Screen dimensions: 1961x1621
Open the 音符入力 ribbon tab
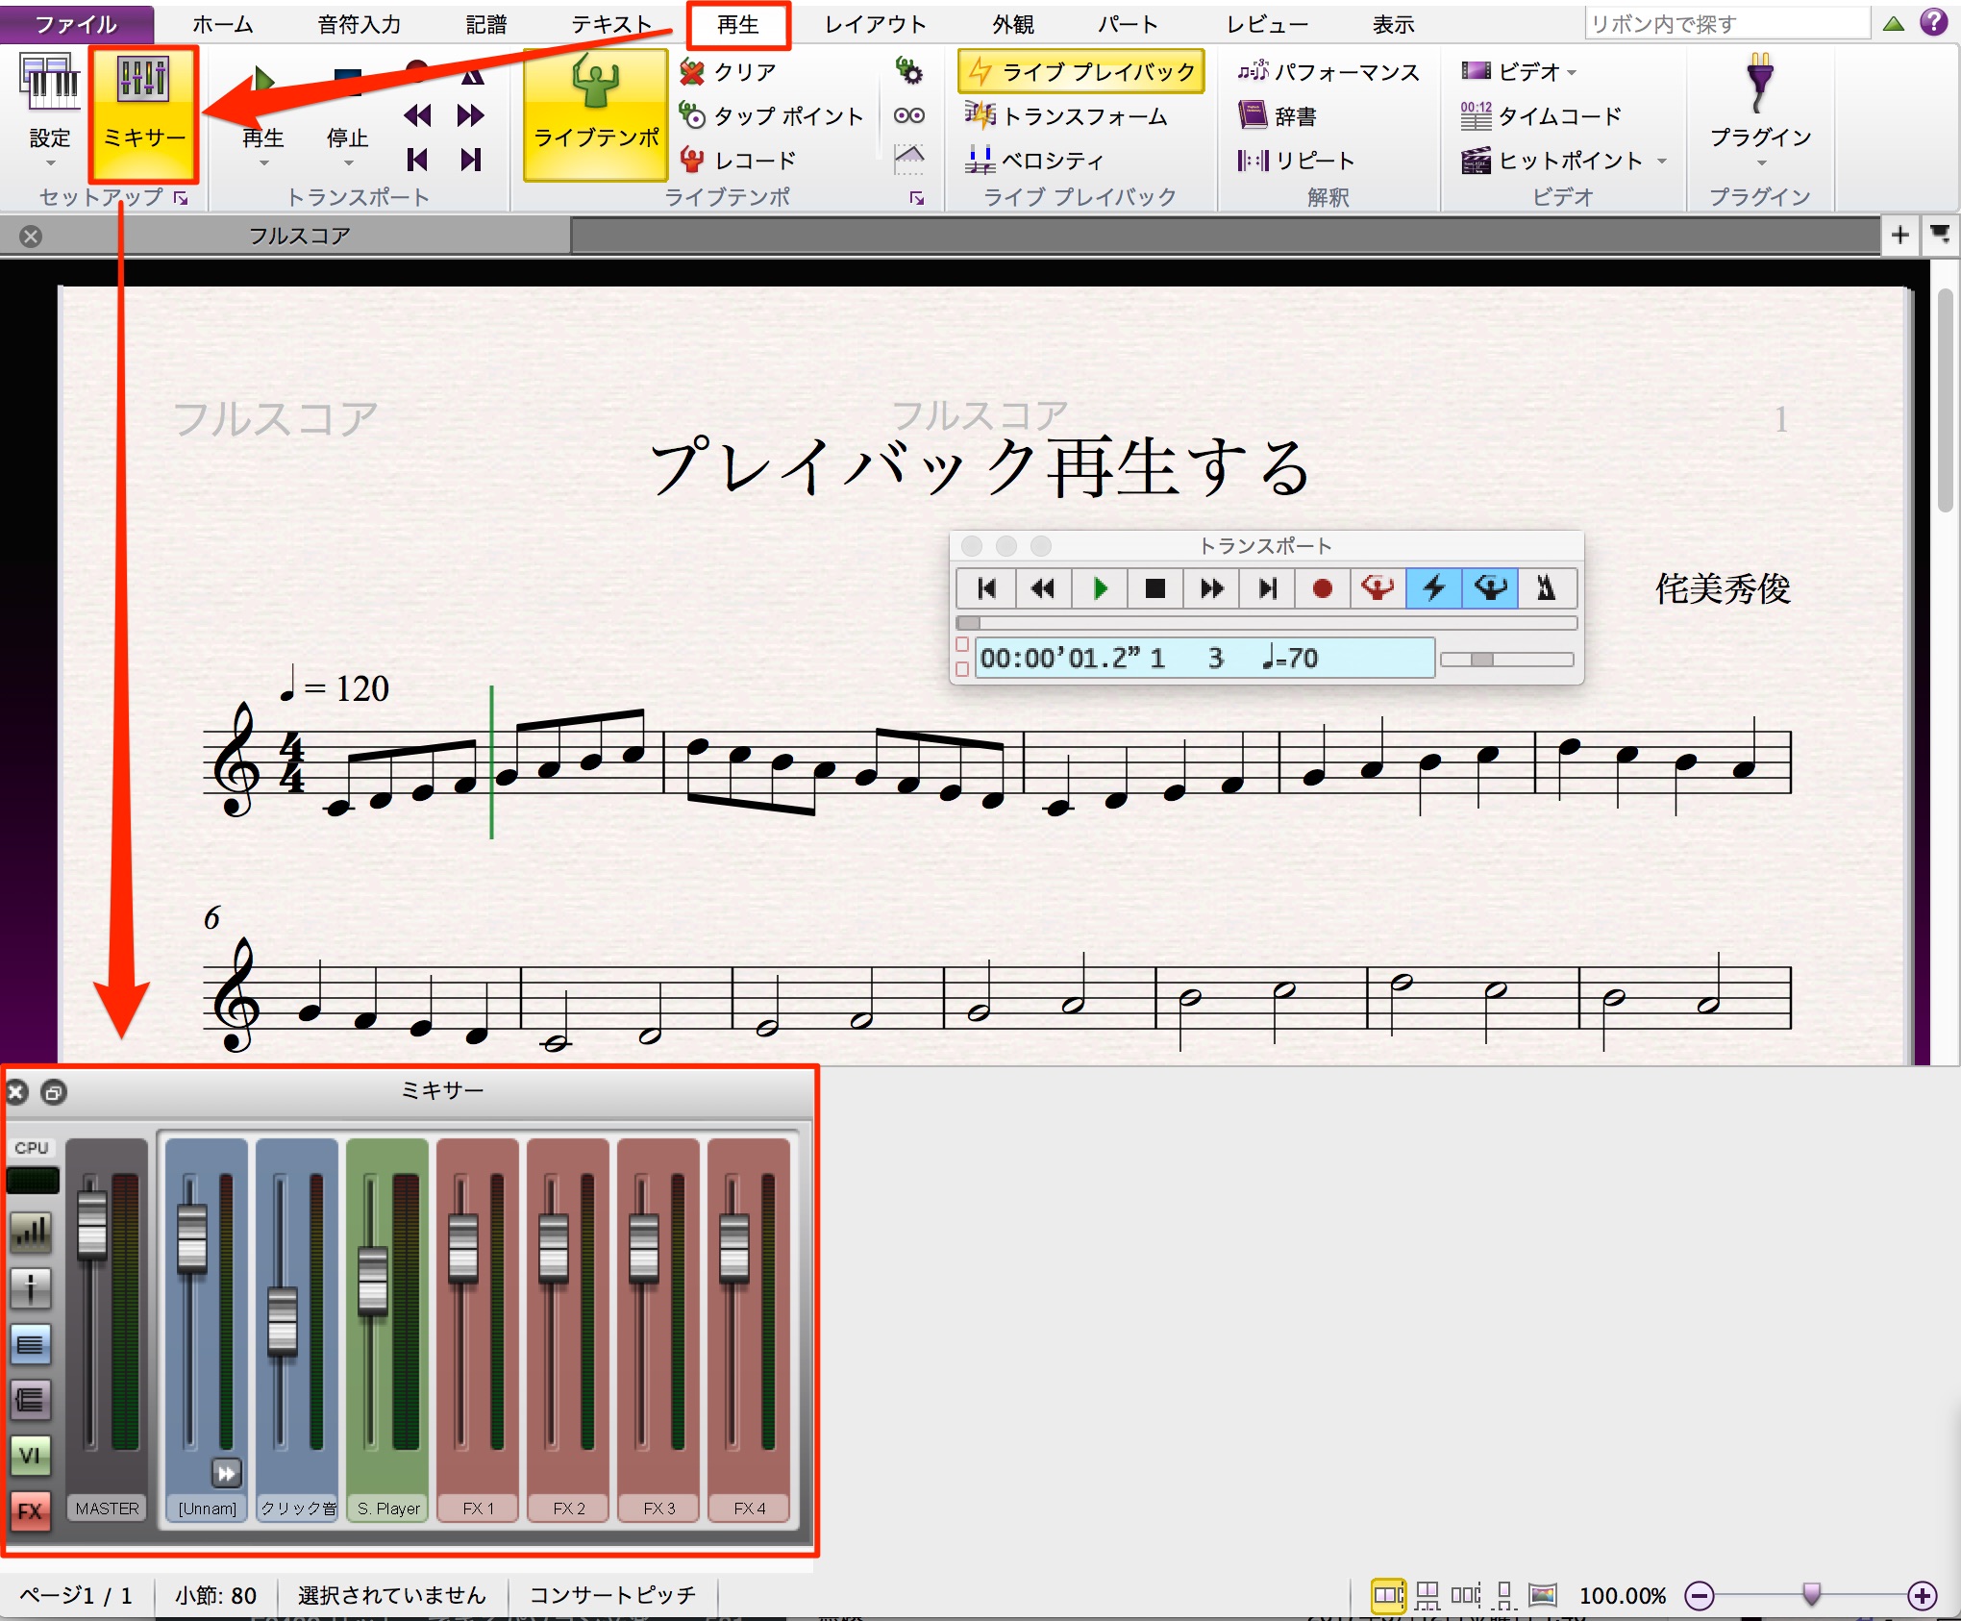coord(359,24)
